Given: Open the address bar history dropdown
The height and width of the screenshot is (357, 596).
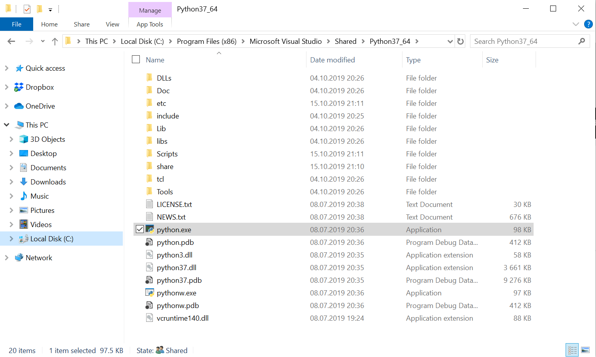Looking at the screenshot, I should pyautogui.click(x=450, y=41).
